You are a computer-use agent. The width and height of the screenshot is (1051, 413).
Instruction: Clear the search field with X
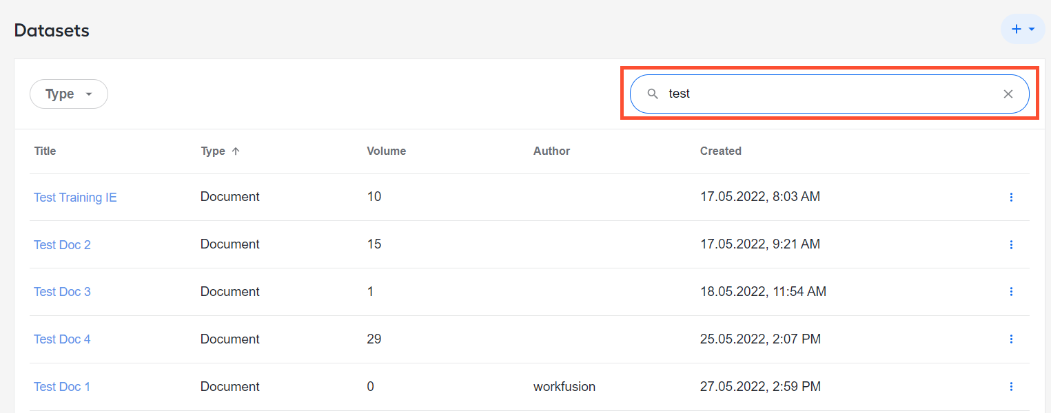(1008, 94)
